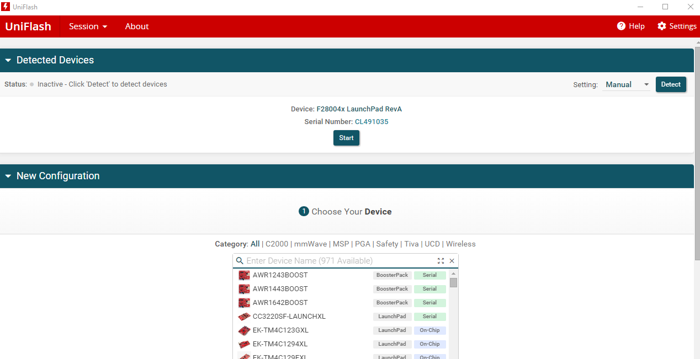Click the EK-TM4C123GXL board icon
The image size is (700, 359).
point(244,330)
